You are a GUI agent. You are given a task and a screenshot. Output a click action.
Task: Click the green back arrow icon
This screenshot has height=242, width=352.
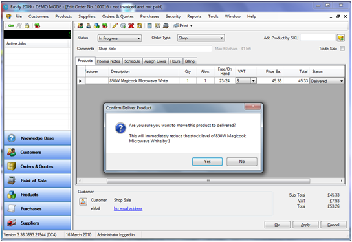(x=10, y=26)
